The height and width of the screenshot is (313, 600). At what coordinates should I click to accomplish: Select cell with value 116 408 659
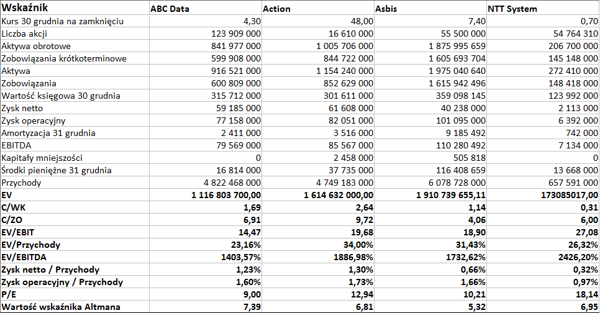430,170
